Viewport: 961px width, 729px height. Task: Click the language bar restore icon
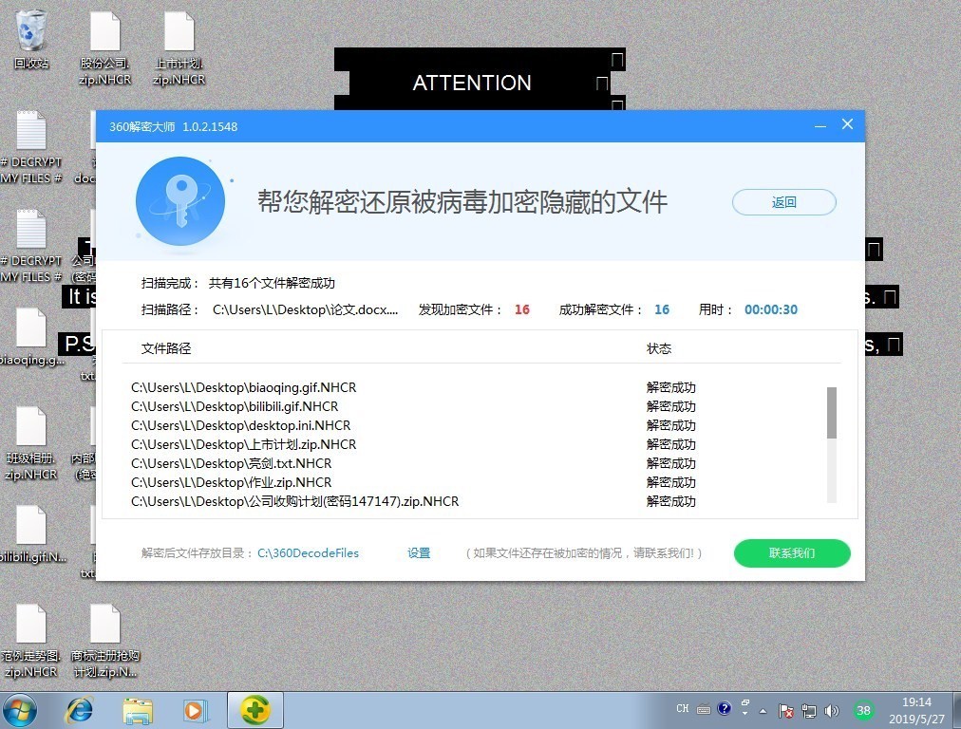[745, 704]
